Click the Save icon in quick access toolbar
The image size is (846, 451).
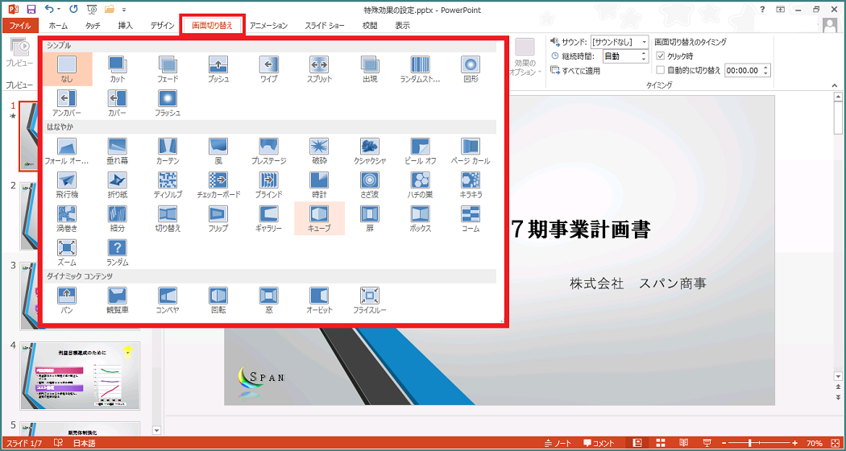coord(31,9)
